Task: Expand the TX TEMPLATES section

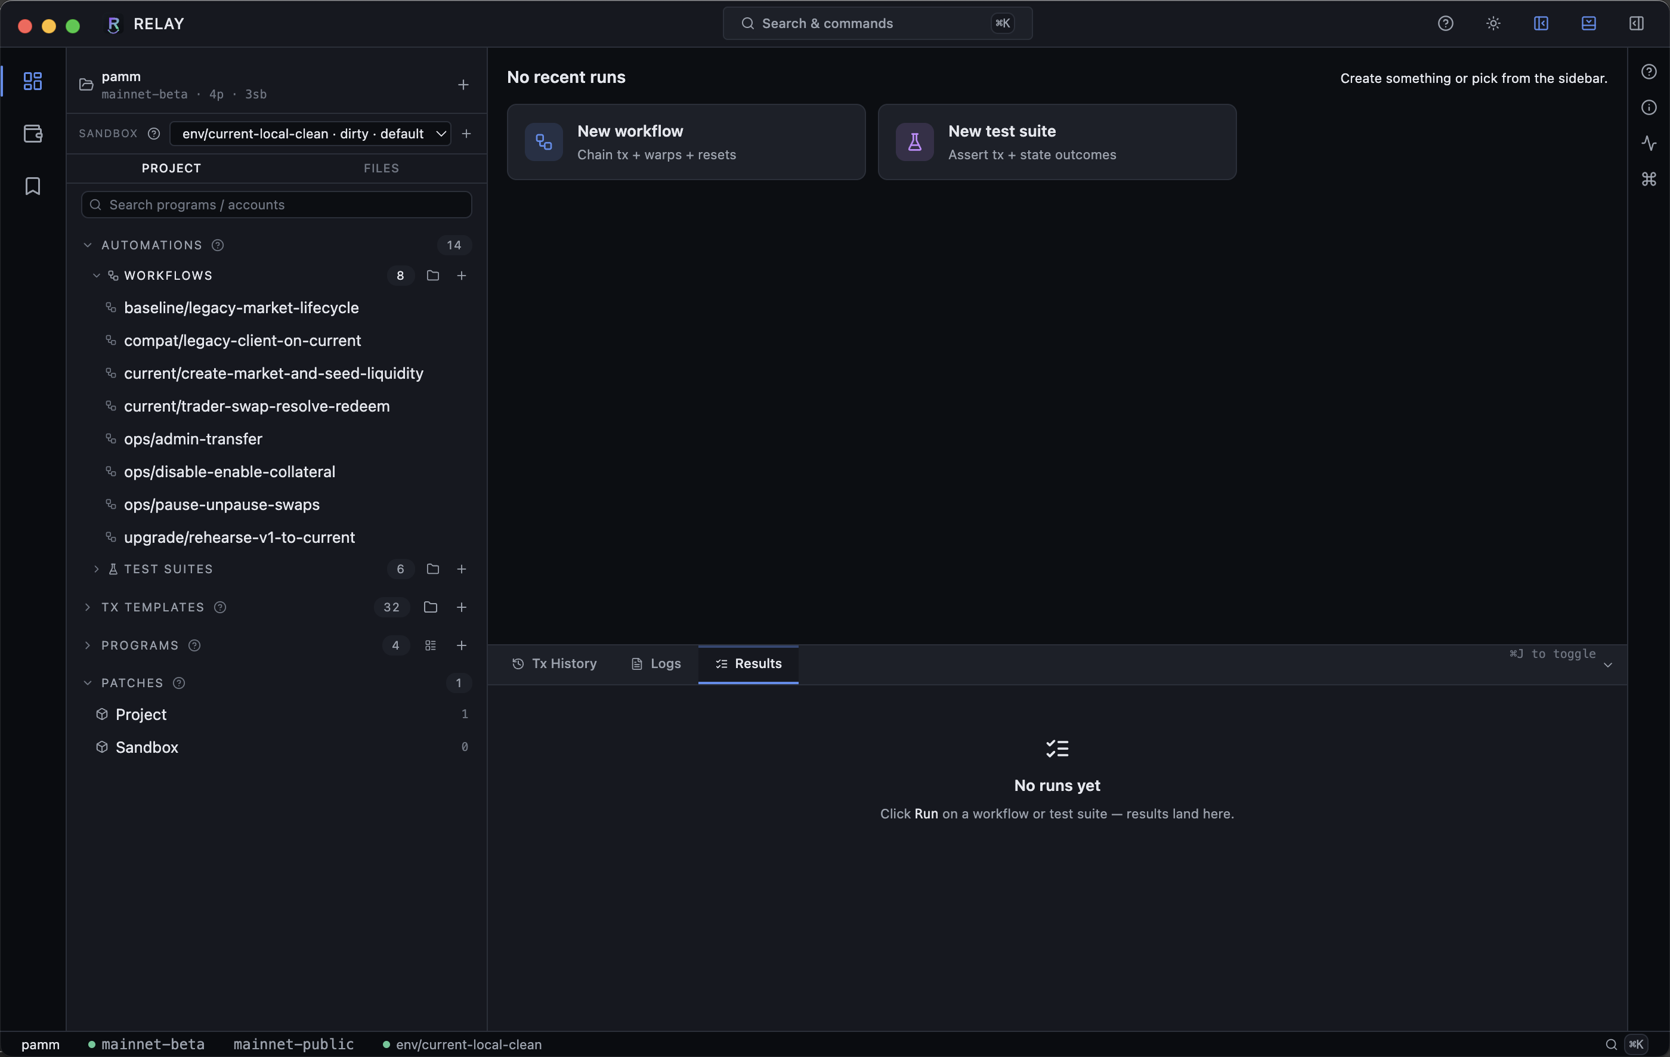Action: click(x=88, y=607)
